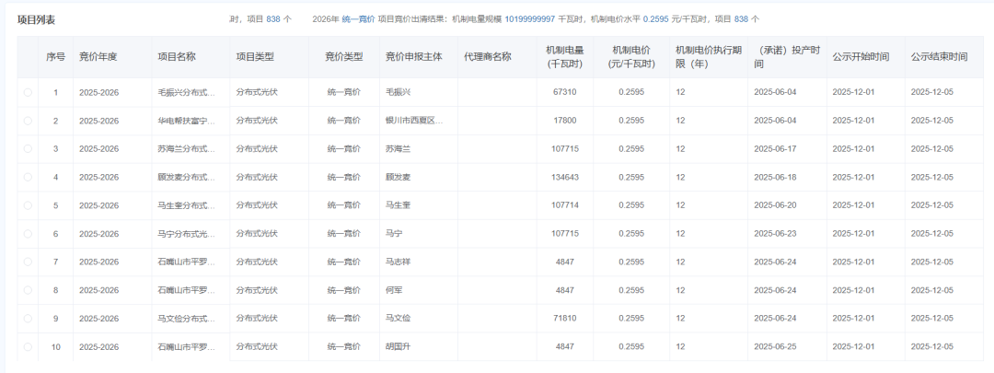Click project name 马宁分布式光…
This screenshot has height=373, width=994.
pyautogui.click(x=186, y=233)
